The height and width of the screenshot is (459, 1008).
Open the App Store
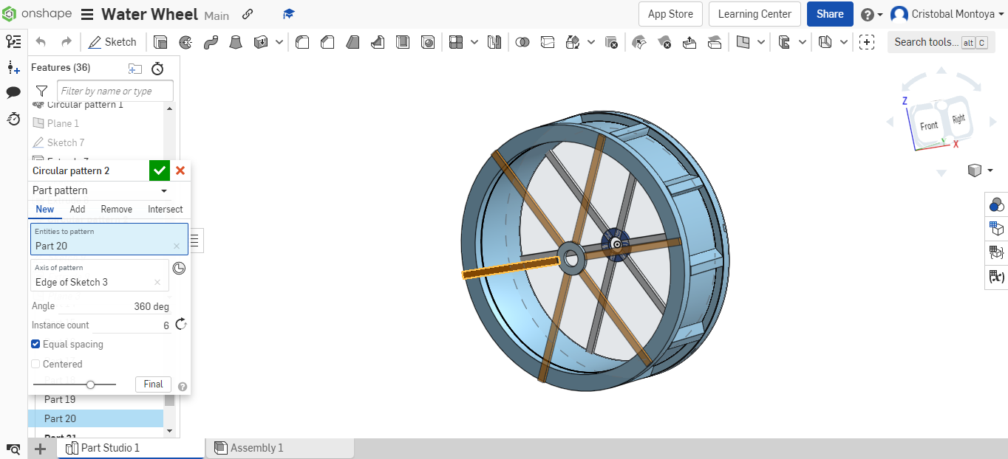670,14
